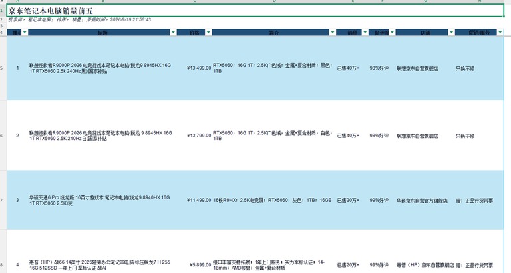The image size is (511, 273).
Task: Open the 标题 column filter dropdown
Action: tap(173, 32)
